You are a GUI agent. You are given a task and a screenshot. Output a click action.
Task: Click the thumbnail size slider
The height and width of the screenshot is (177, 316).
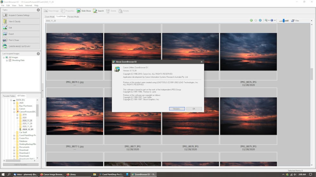coord(283,21)
